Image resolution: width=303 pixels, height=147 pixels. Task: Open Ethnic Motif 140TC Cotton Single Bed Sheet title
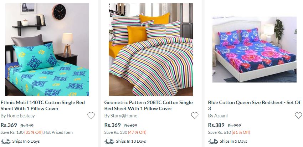(43, 105)
